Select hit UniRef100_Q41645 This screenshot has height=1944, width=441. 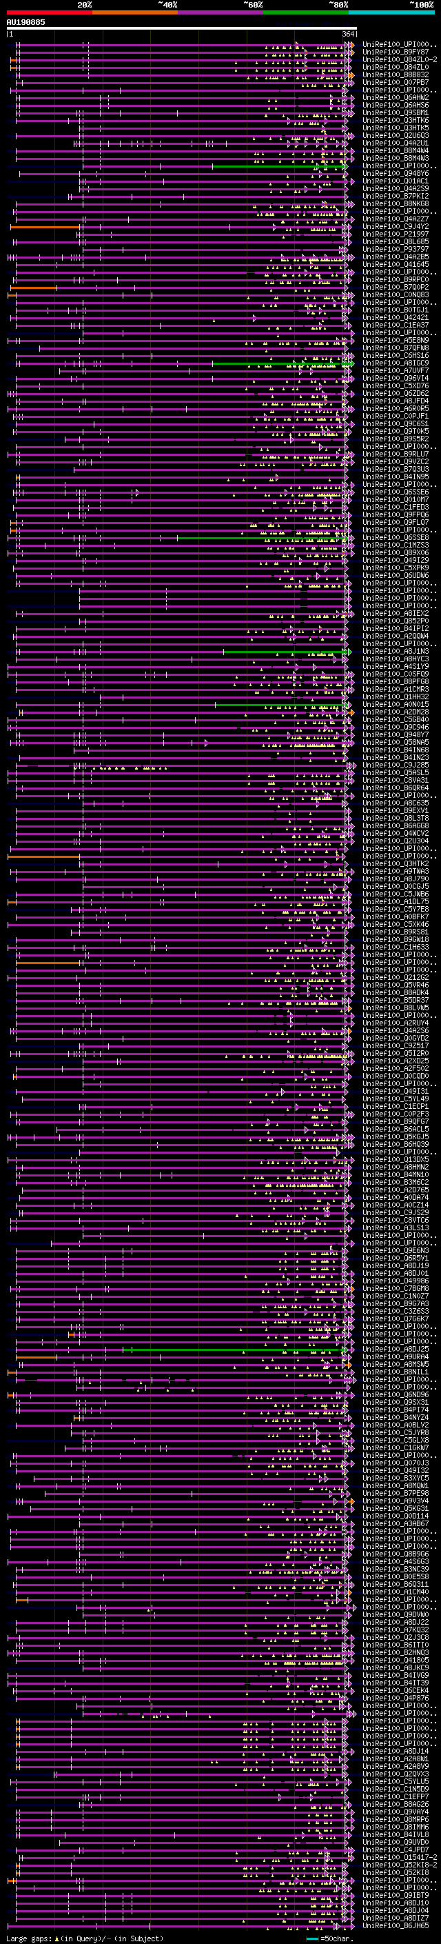click(396, 264)
